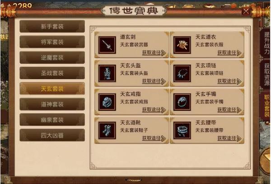Open the 道神套装 tab
The height and width of the screenshot is (184, 271).
click(x=52, y=104)
